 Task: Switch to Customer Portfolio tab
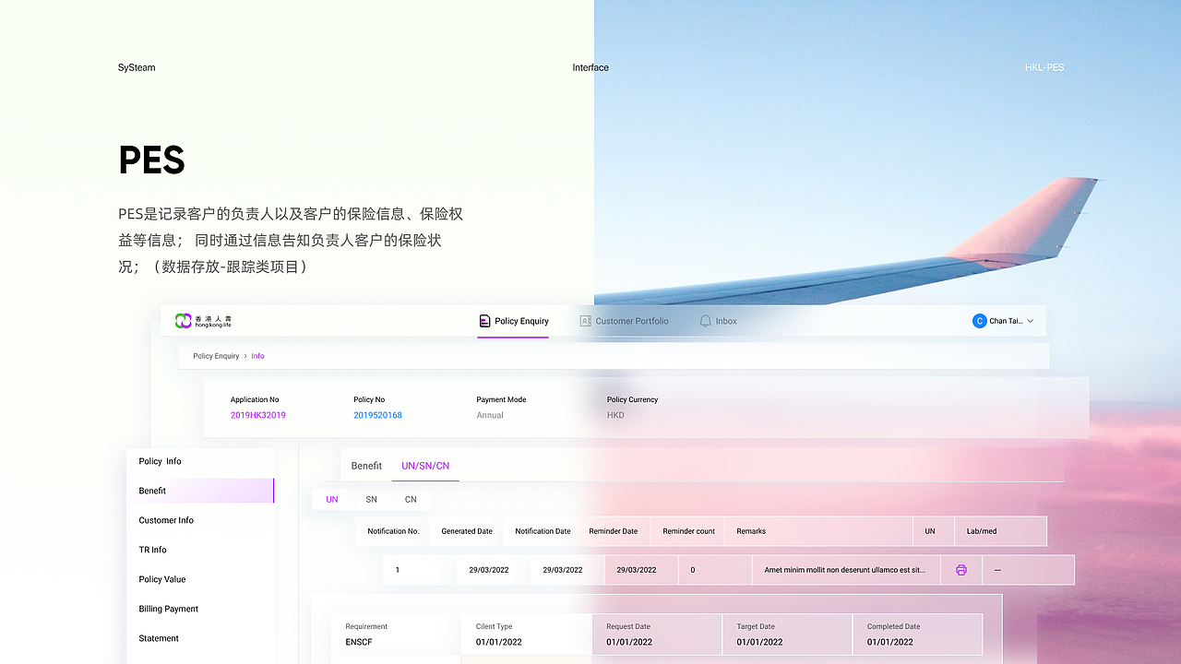click(624, 321)
